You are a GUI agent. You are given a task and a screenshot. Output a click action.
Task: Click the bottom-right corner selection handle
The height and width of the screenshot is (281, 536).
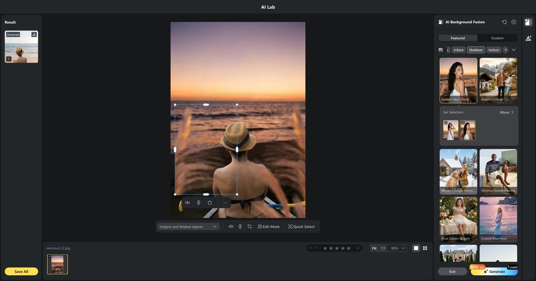click(x=237, y=194)
